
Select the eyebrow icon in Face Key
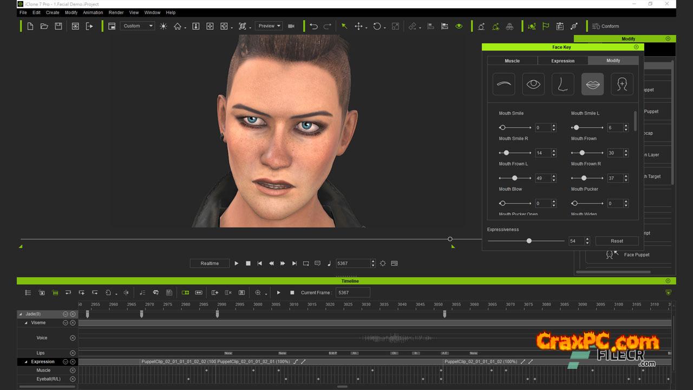coord(504,84)
